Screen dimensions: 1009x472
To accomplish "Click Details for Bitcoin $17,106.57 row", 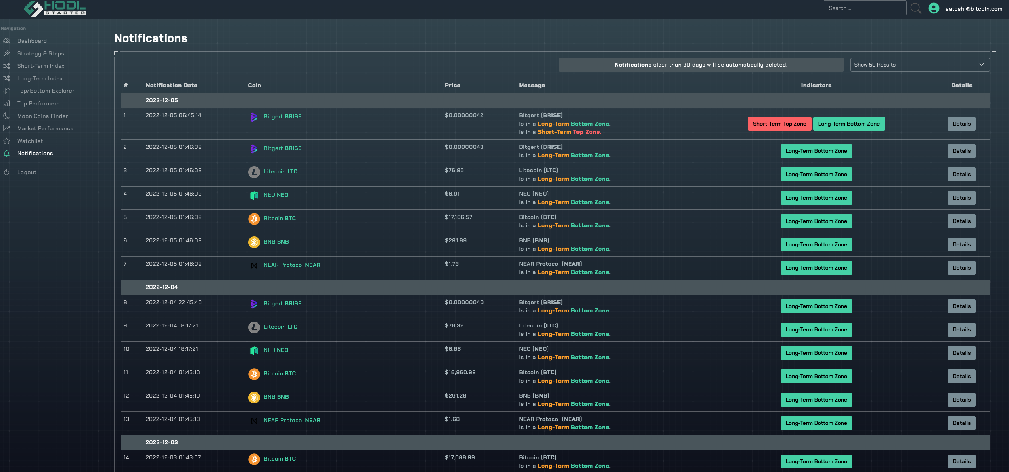I will (961, 221).
